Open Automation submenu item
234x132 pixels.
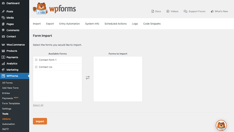[9, 124]
